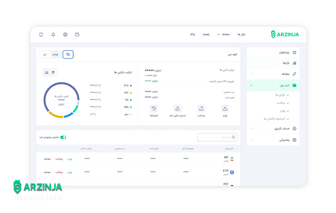The height and width of the screenshot is (213, 336).
Task: Click معامله link in ETH row
Action: pos(47,172)
